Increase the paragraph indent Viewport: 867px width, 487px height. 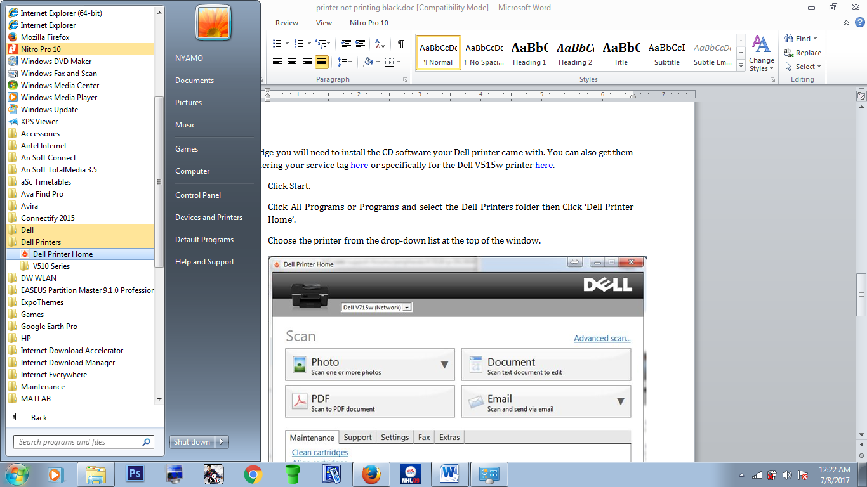pyautogui.click(x=361, y=44)
